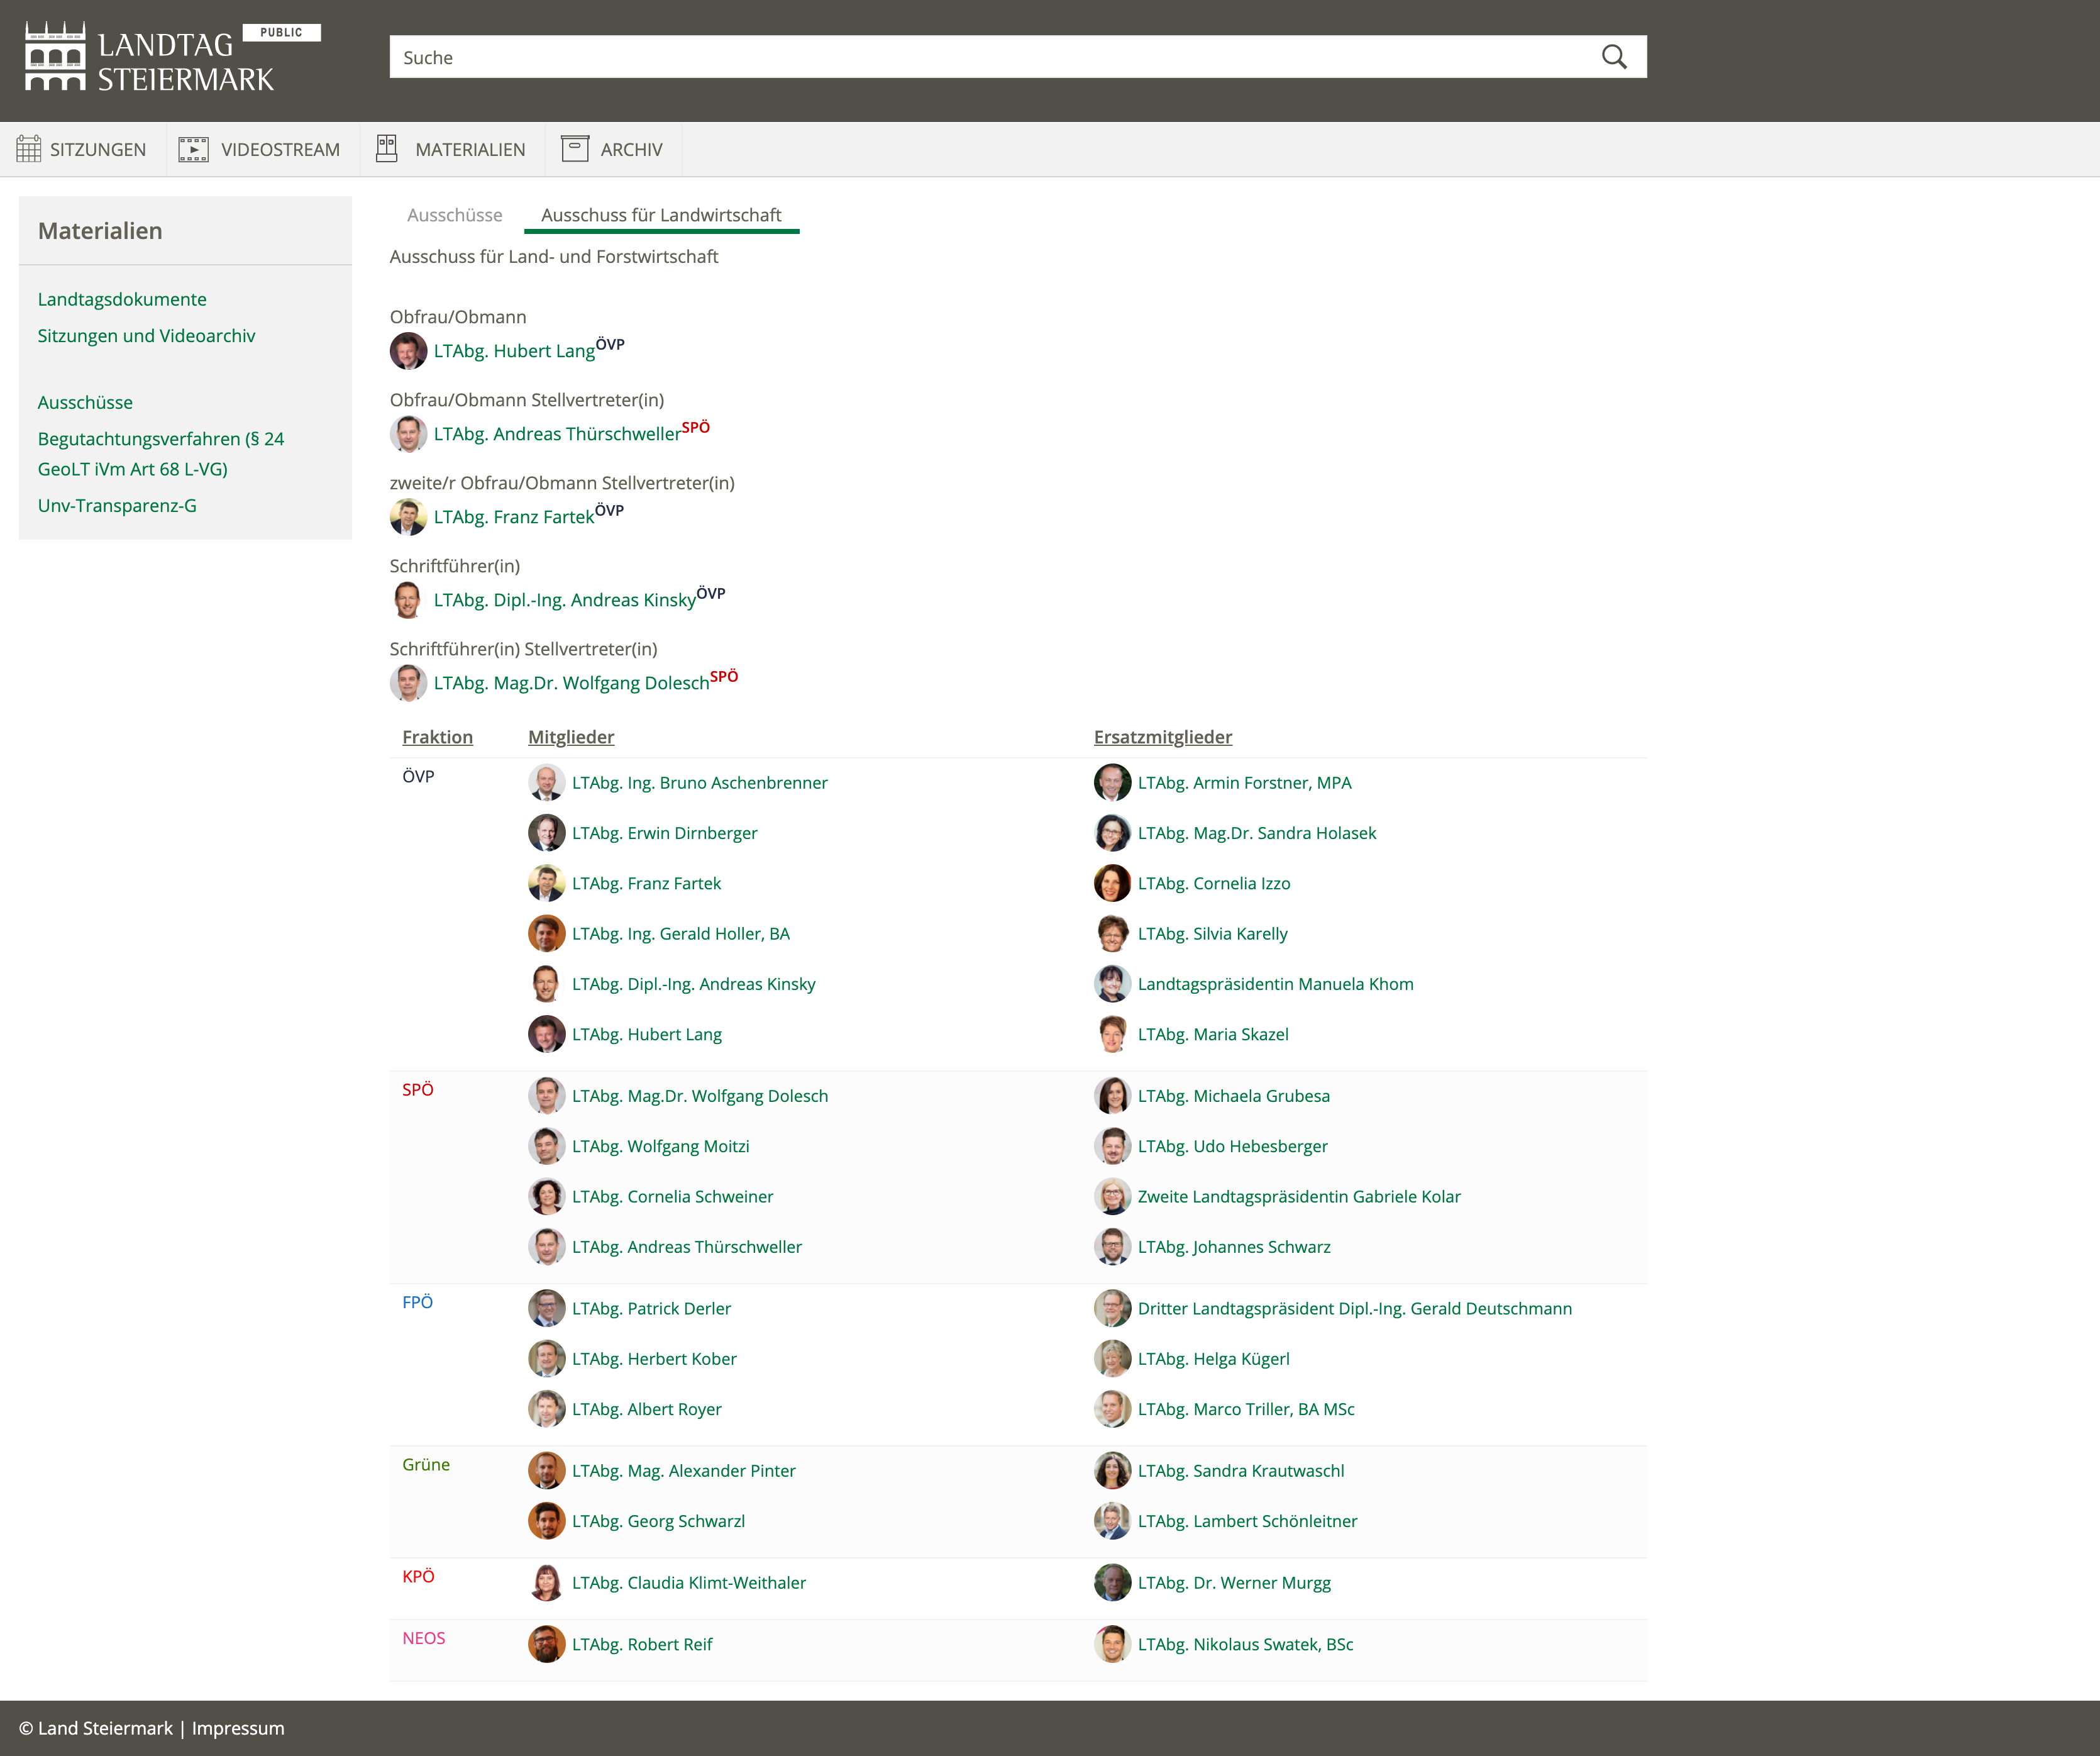Image resolution: width=2100 pixels, height=1756 pixels.
Task: Sort by the Fraktion column header
Action: point(438,737)
